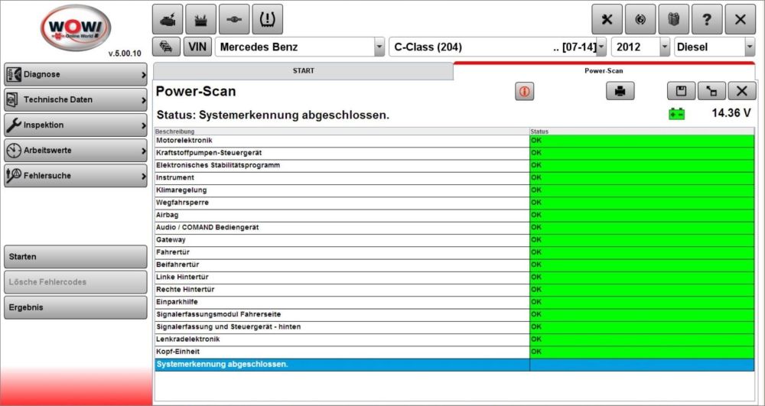Select the Fahrertür row
Image resolution: width=765 pixels, height=406 pixels.
click(x=454, y=252)
